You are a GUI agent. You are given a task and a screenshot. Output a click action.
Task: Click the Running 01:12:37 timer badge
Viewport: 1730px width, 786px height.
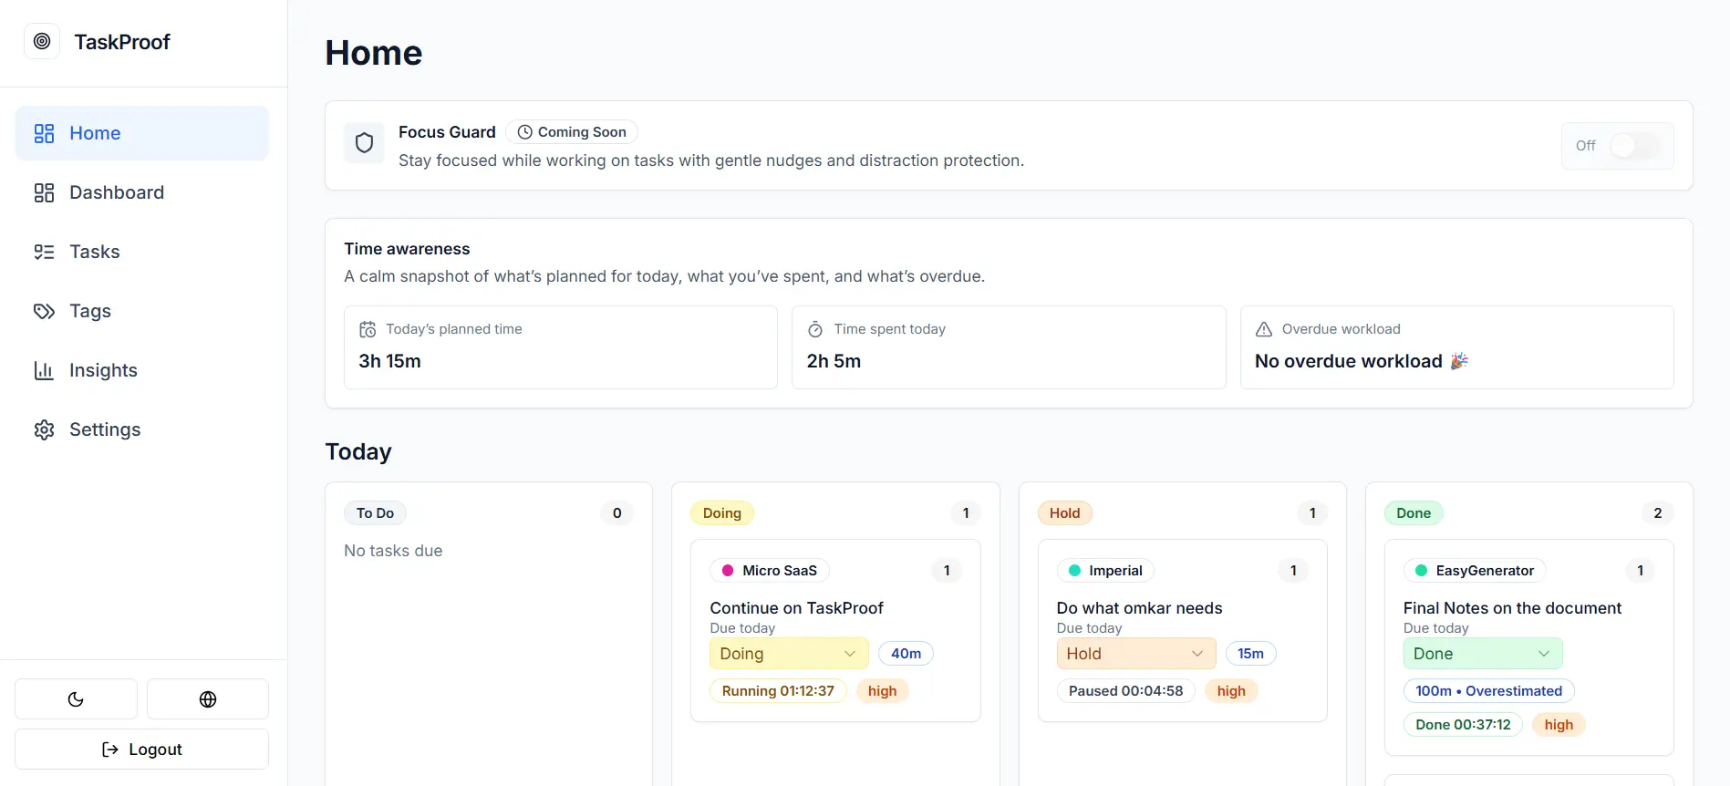tap(778, 691)
